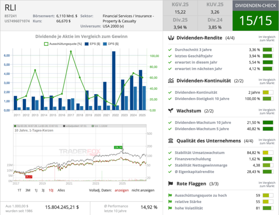279x215 pixels.
Task: Click the 2017 payout ratio peak point
Action: pos(71,52)
